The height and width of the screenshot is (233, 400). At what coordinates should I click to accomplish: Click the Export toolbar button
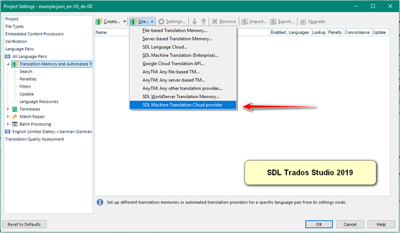(x=282, y=21)
